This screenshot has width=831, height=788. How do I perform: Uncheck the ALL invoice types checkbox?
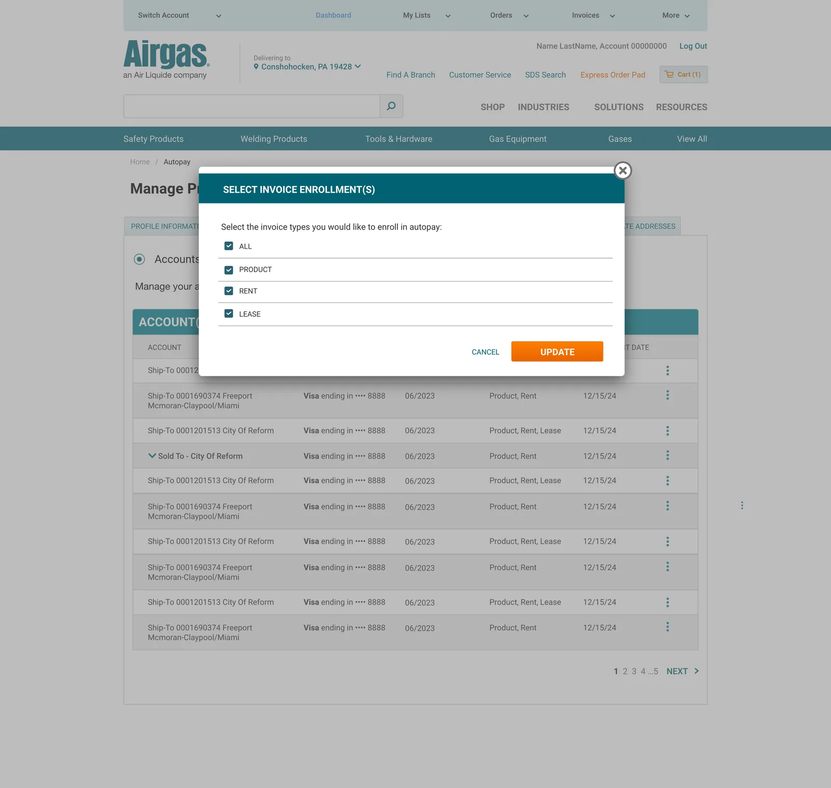229,246
